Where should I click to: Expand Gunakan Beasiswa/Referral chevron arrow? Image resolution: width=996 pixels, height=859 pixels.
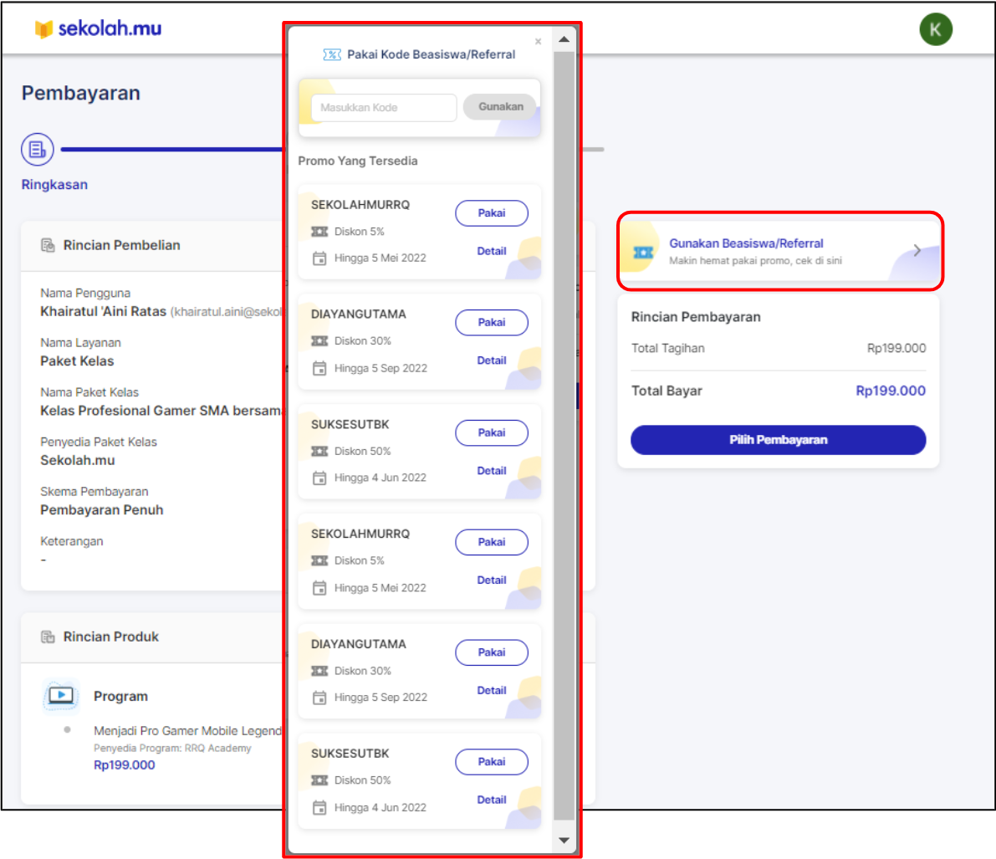click(917, 250)
